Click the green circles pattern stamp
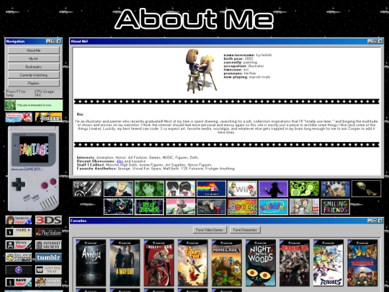Viewport: 389px width, 292px height. click(x=305, y=189)
